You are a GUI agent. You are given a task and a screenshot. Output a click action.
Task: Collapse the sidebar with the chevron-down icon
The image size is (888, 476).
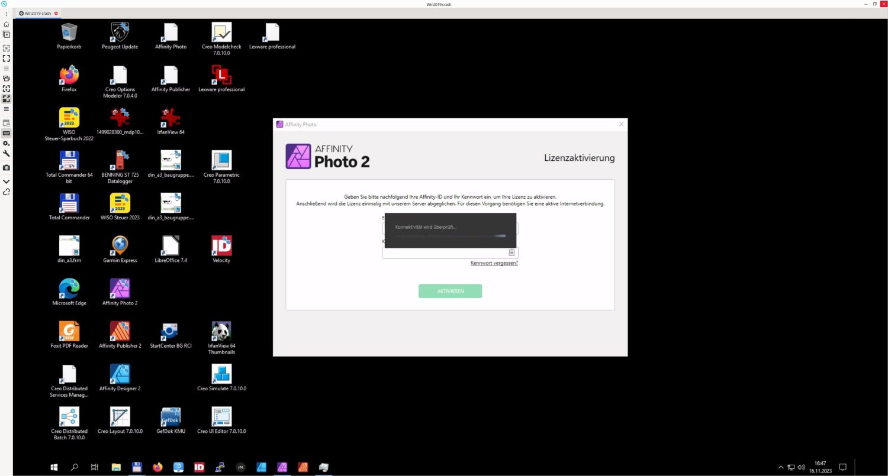[x=6, y=181]
